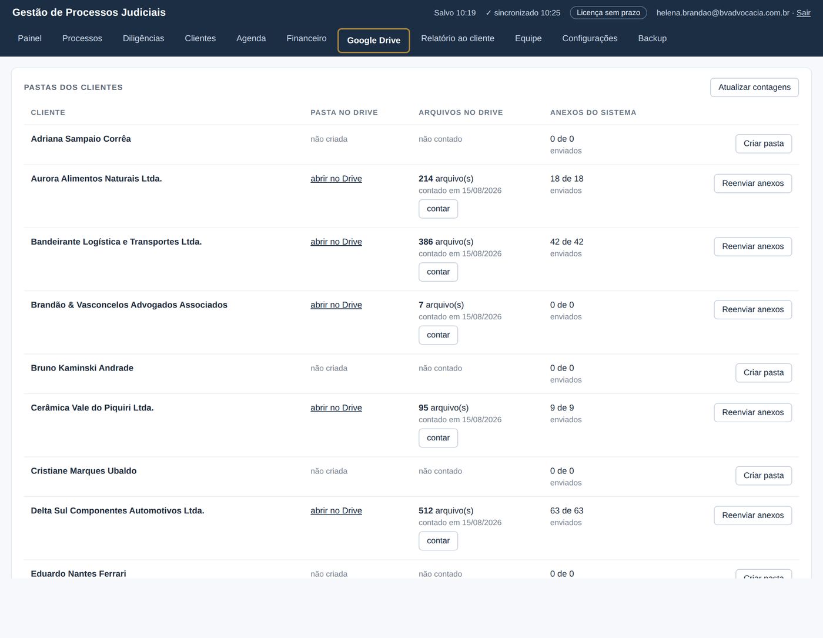
Task: Open the Configurações tab
Action: pyautogui.click(x=590, y=38)
